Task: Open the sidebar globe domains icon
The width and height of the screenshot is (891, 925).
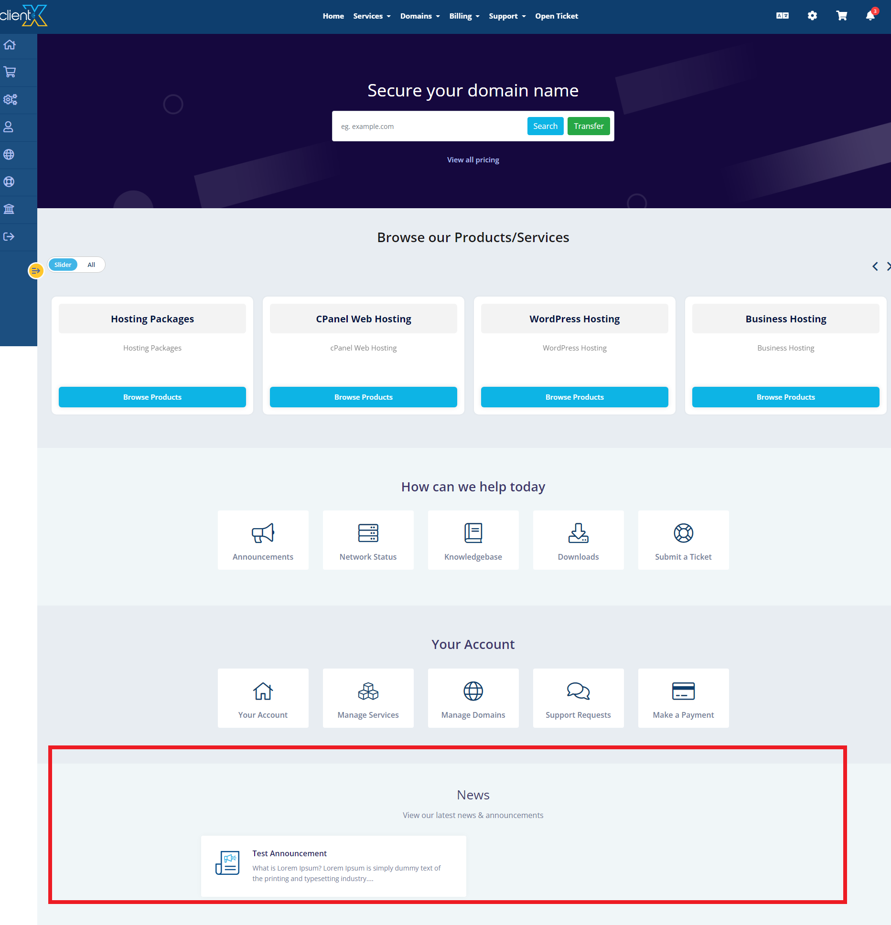Action: [9, 155]
